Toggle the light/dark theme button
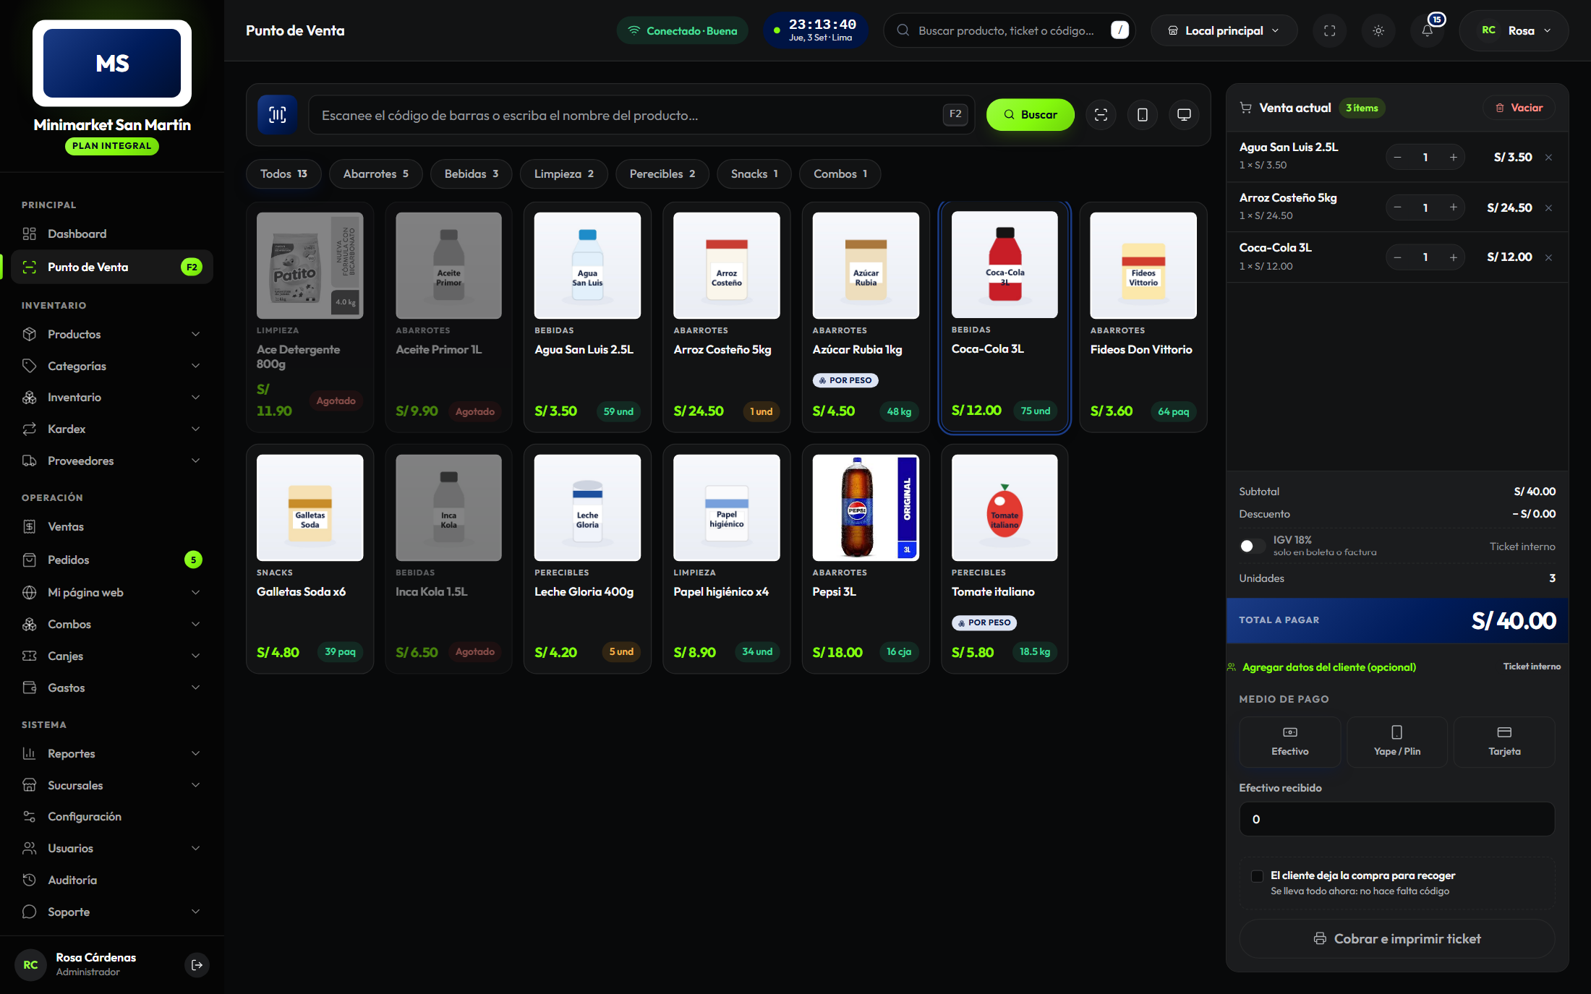The height and width of the screenshot is (994, 1591). click(1378, 31)
